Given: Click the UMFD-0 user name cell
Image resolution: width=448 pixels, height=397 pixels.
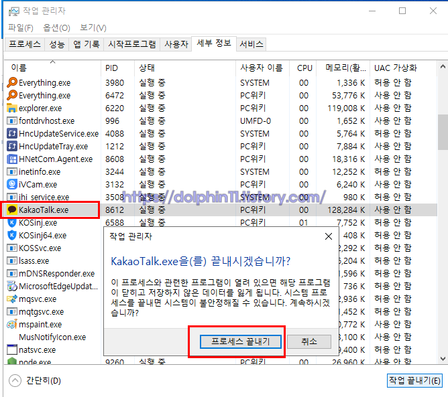Looking at the screenshot, I should point(256,121).
